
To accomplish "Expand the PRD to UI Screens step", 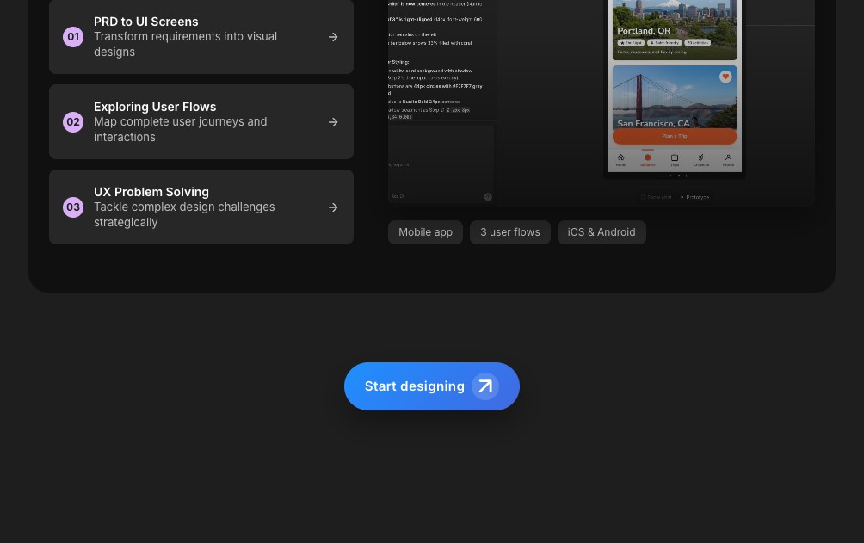I will [x=201, y=36].
